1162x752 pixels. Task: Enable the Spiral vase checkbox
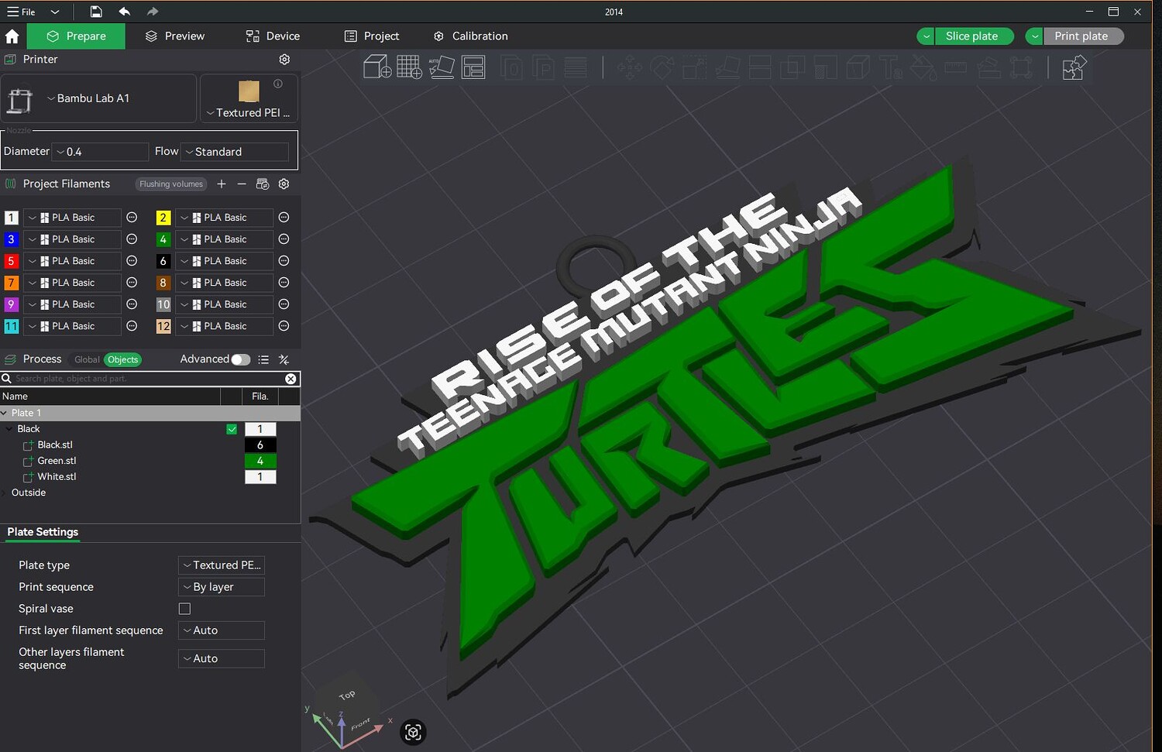click(184, 609)
